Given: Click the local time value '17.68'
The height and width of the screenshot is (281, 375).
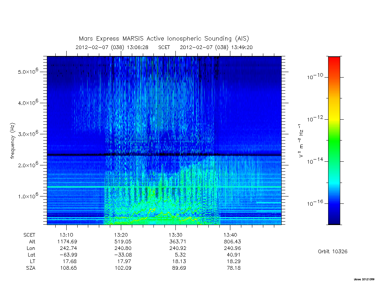Looking at the screenshot, I should [70, 261].
